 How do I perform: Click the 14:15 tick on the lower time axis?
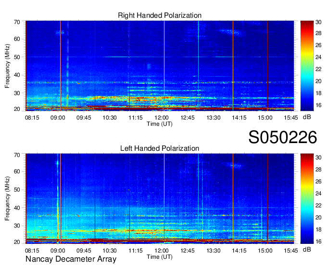(x=239, y=251)
